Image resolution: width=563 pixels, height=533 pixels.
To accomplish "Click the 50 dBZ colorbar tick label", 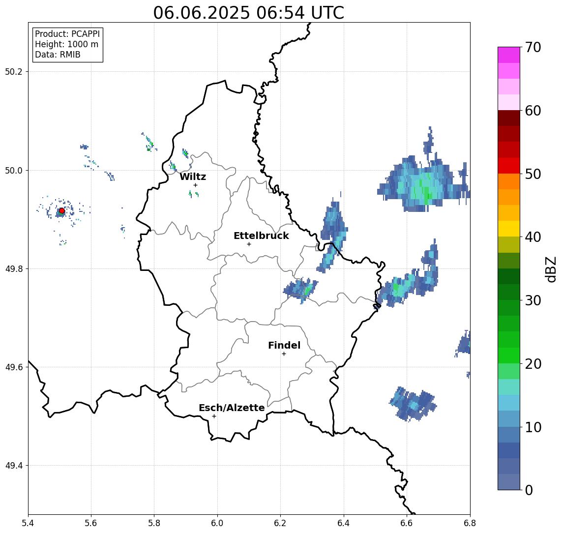I will [x=533, y=174].
